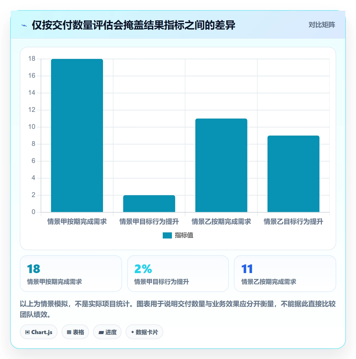Select the Chart.js tag chip

coord(39,332)
